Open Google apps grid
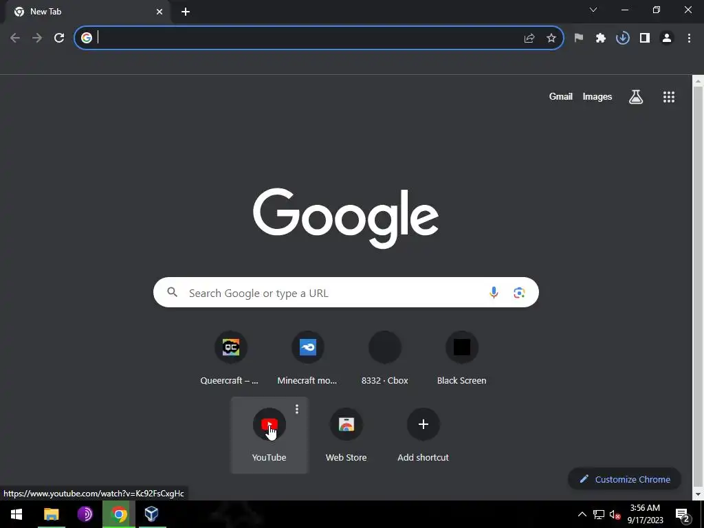Image resolution: width=704 pixels, height=528 pixels. (x=669, y=96)
